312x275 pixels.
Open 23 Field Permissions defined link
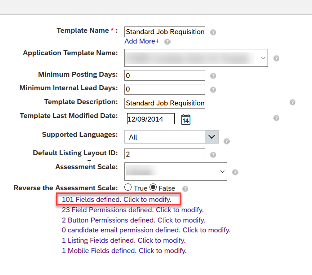(133, 210)
